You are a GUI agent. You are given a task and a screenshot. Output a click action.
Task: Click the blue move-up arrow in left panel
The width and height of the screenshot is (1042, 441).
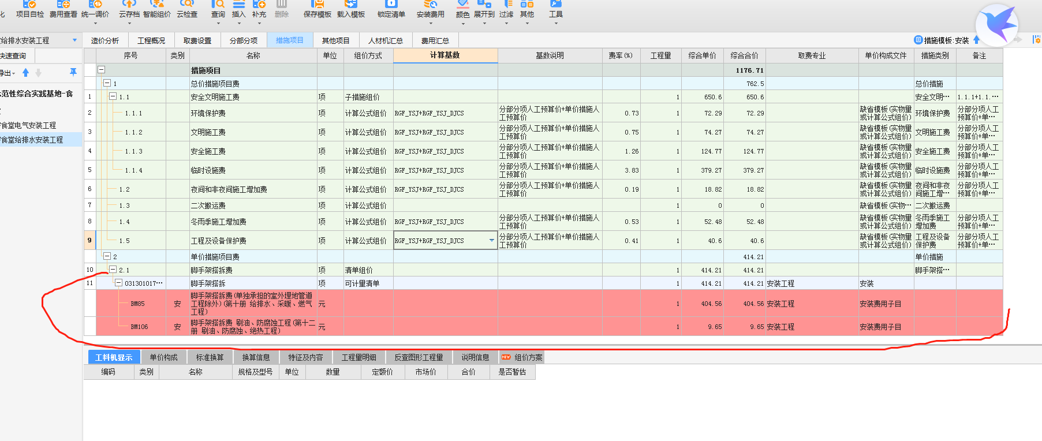(x=25, y=73)
